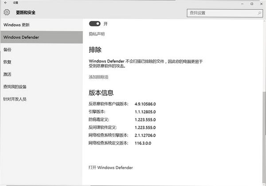Open 针对开发人员 section

point(41,99)
